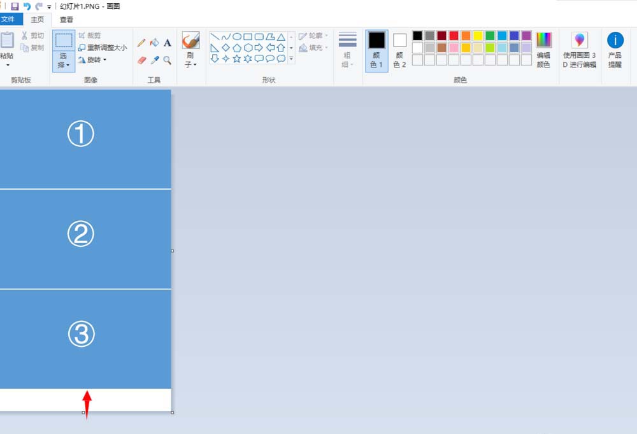Click 使用画图 3D 进行编辑 icon
Image resolution: width=637 pixels, height=434 pixels.
[x=579, y=40]
